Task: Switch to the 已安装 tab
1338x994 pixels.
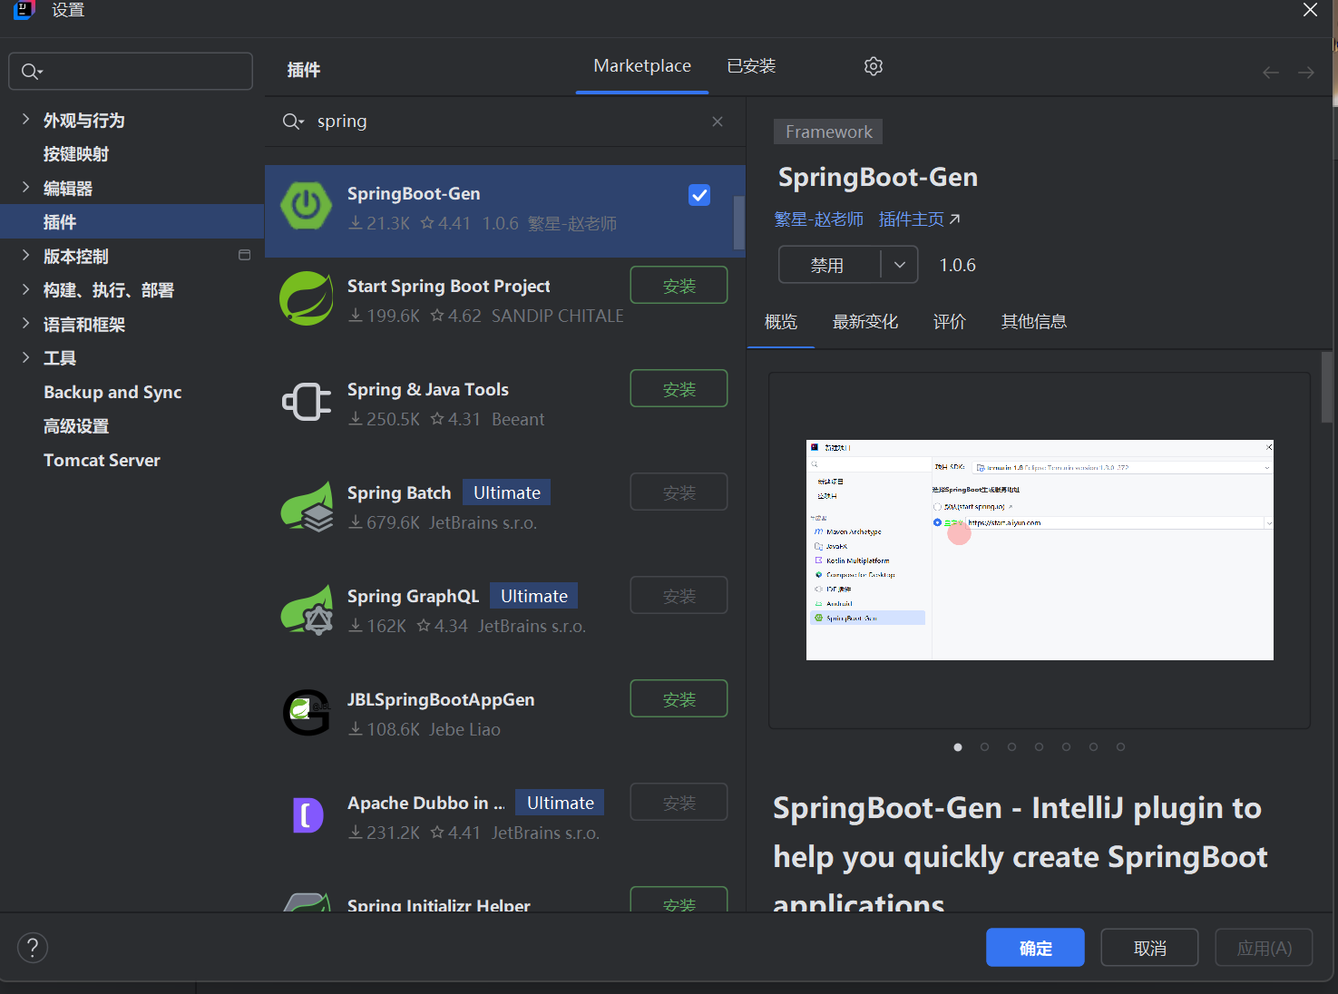Action: click(751, 66)
